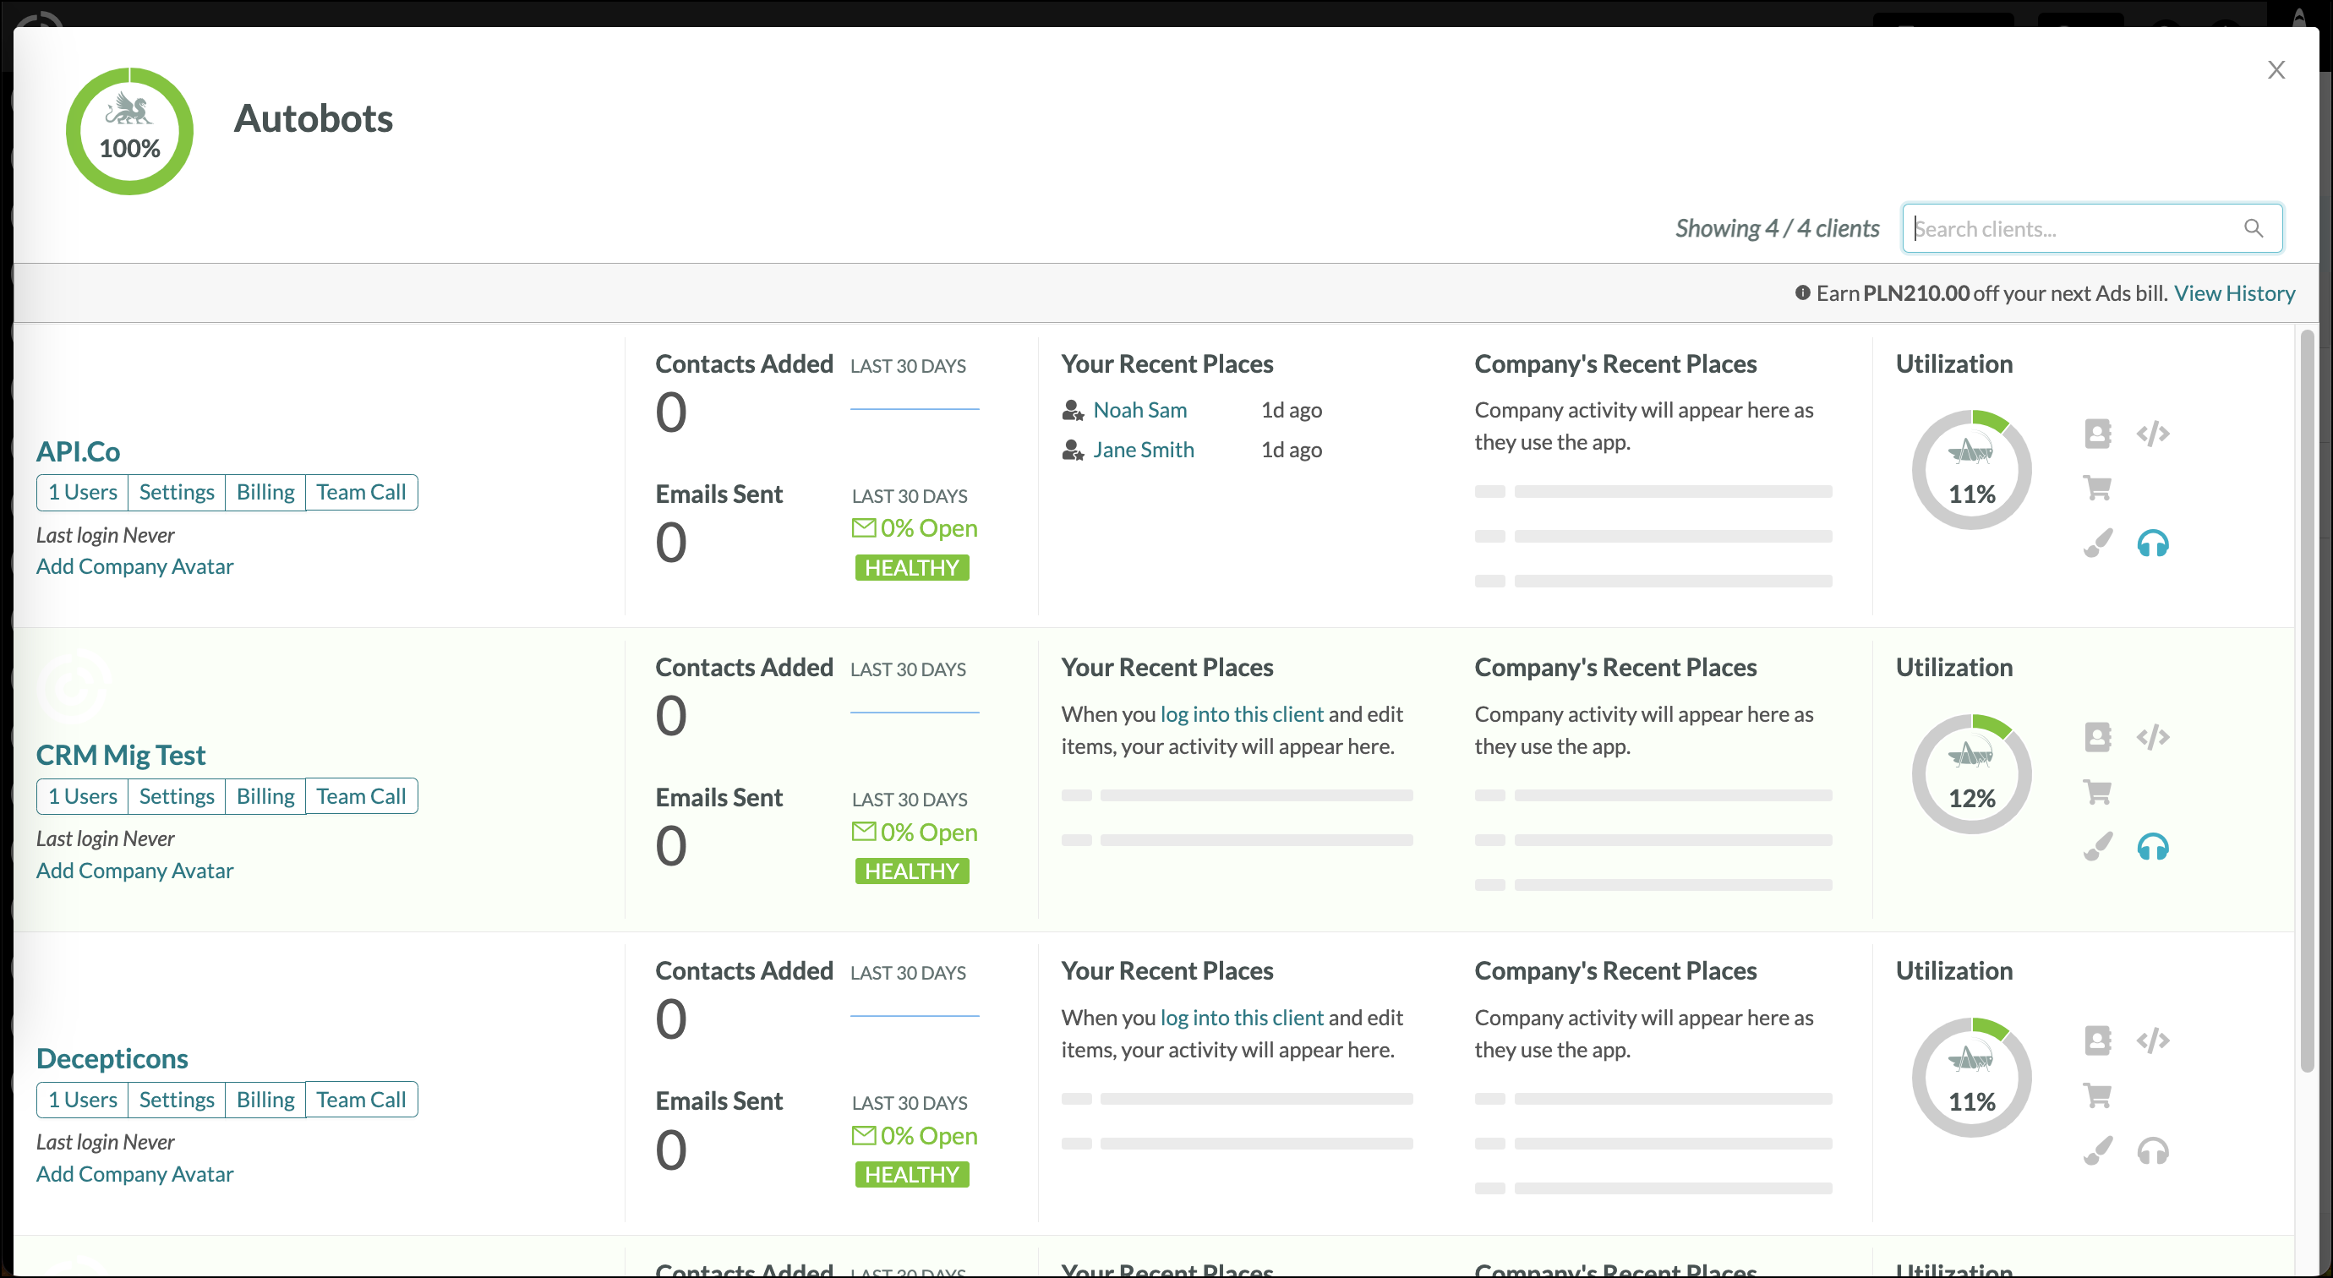2333x1278 pixels.
Task: Open API.Co 1 Users tab
Action: pyautogui.click(x=83, y=492)
